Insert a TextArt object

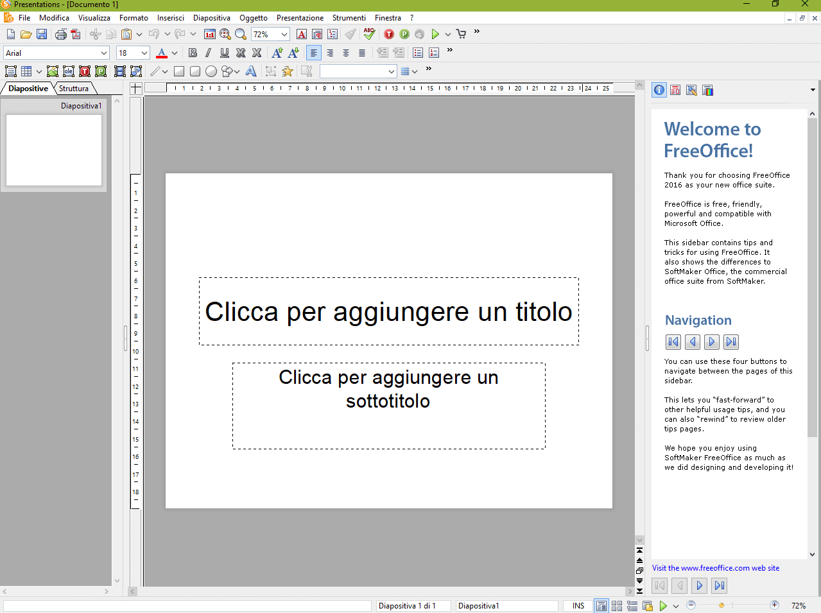tap(251, 71)
